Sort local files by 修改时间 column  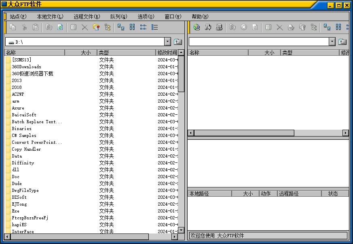pyautogui.click(x=167, y=53)
